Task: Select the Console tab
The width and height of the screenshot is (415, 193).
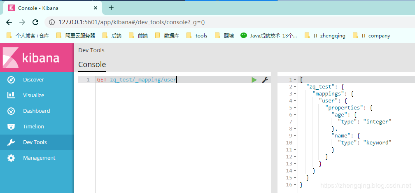Action: click(x=92, y=65)
